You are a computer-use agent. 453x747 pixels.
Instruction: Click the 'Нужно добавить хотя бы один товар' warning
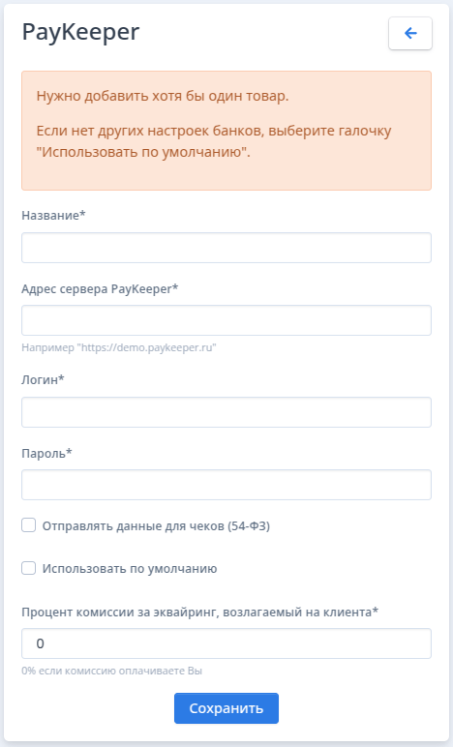[x=163, y=96]
